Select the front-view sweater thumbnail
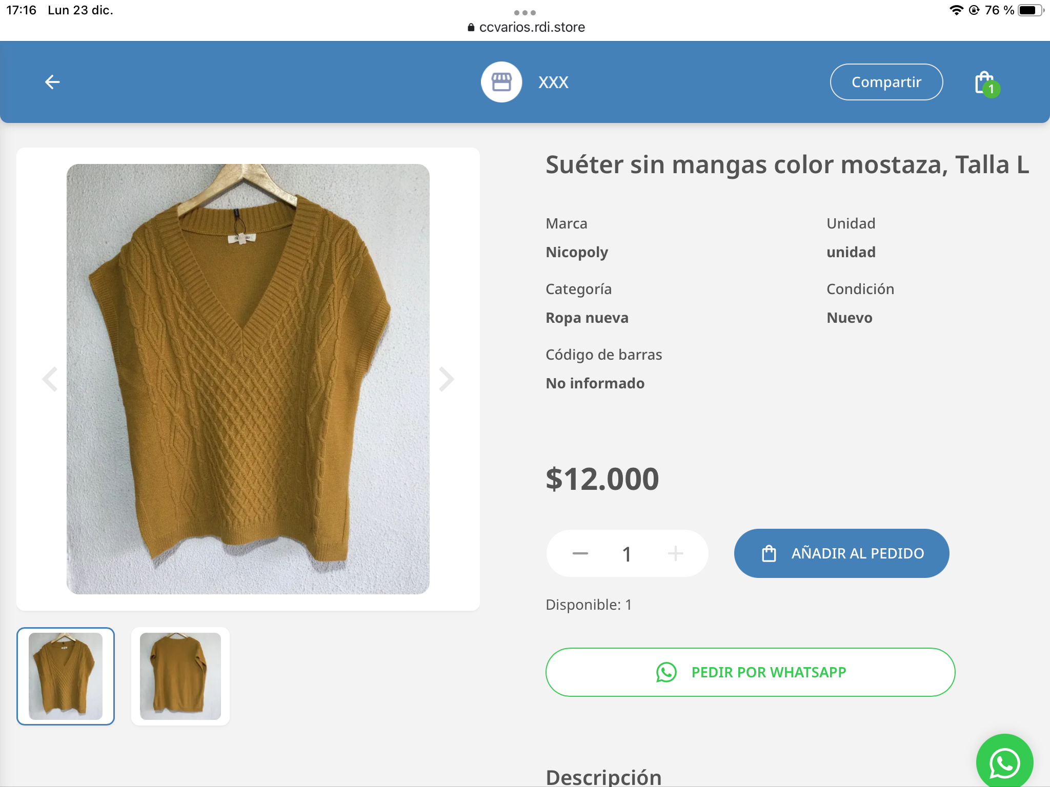The width and height of the screenshot is (1050, 787). [x=66, y=676]
